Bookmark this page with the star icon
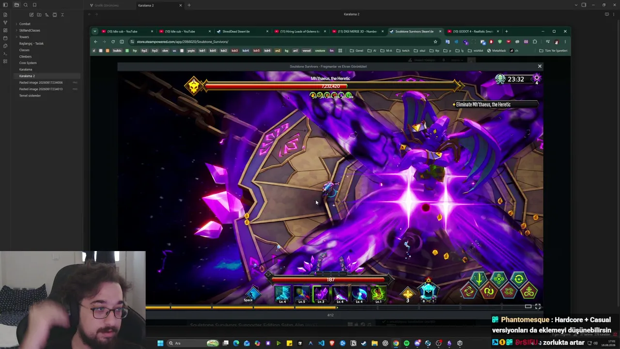This screenshot has width=620, height=349. 435,42
